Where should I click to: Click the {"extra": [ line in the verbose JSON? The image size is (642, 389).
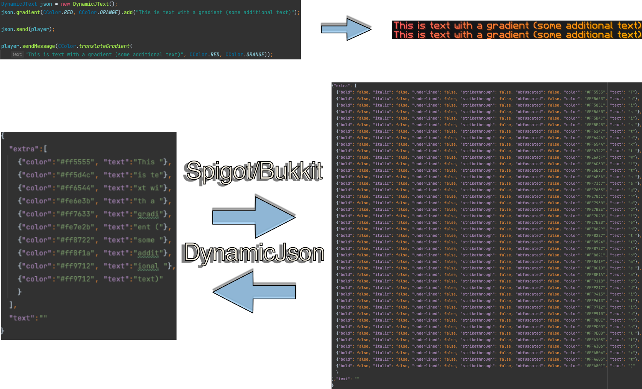click(x=344, y=85)
